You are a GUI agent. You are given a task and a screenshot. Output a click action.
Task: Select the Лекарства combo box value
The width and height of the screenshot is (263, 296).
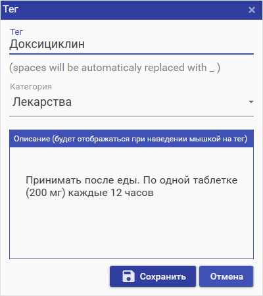click(42, 102)
